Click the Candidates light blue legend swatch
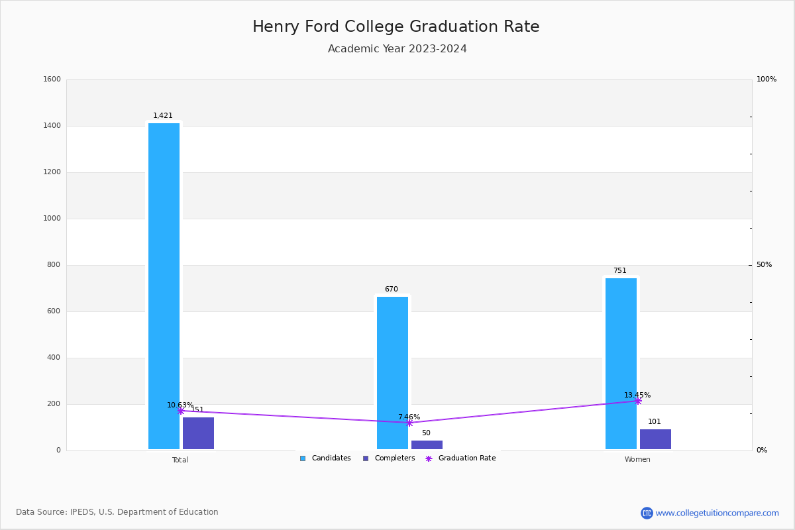 point(303,458)
